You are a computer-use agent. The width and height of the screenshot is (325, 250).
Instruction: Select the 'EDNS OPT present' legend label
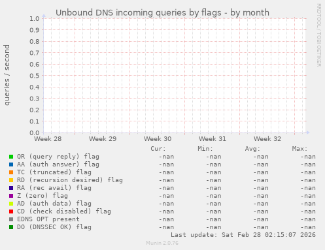(48, 219)
